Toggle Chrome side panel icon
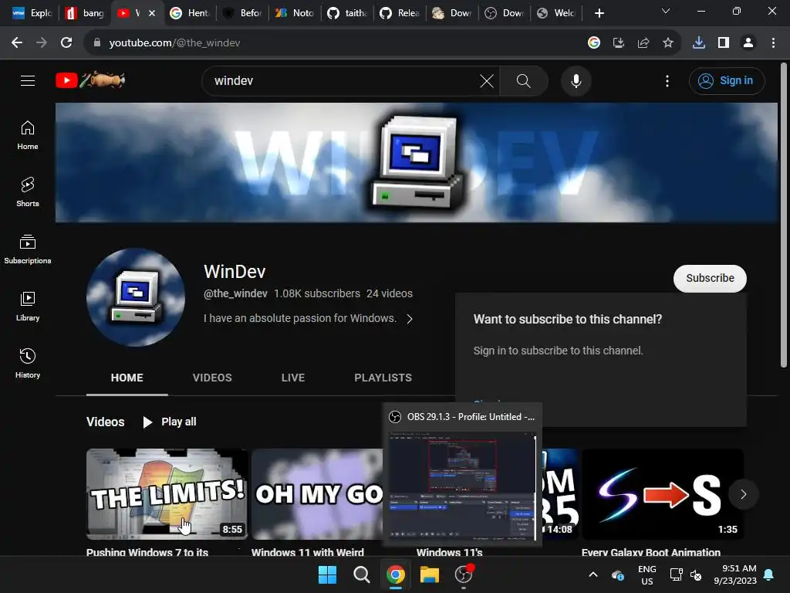 (x=724, y=43)
